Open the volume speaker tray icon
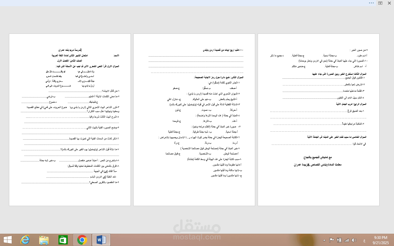The width and height of the screenshot is (394, 246). [x=354, y=240]
